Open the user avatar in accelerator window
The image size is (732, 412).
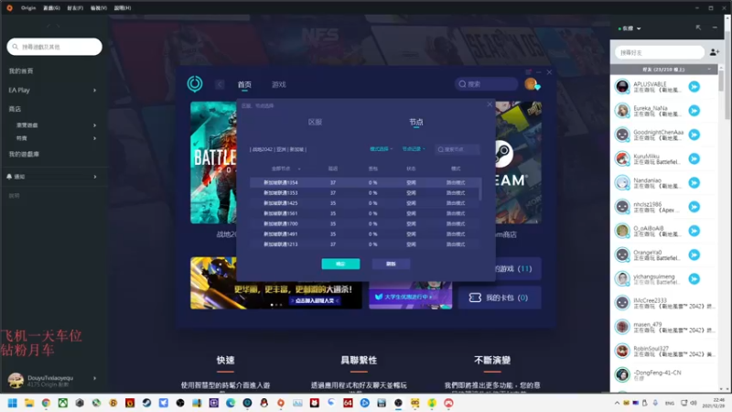[532, 84]
